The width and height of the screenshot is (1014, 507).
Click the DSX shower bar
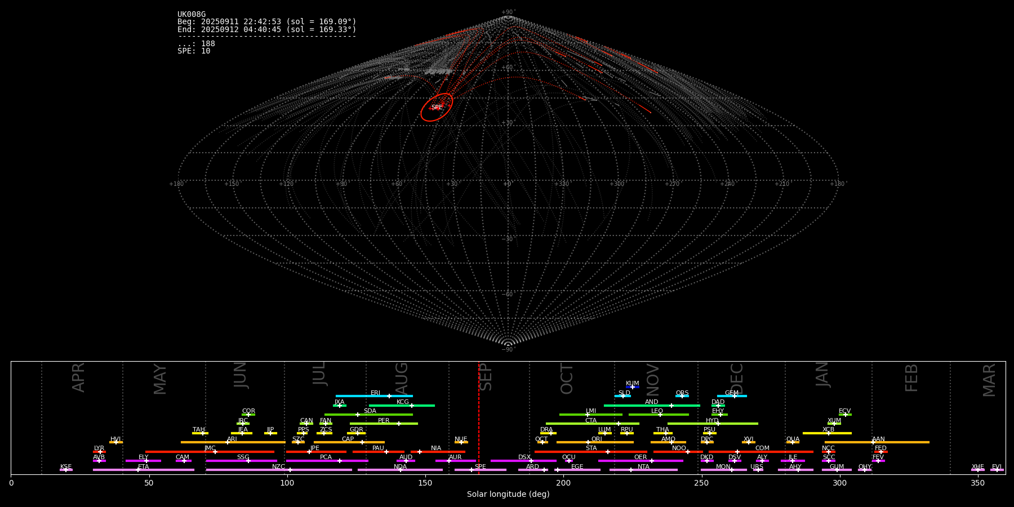click(523, 461)
